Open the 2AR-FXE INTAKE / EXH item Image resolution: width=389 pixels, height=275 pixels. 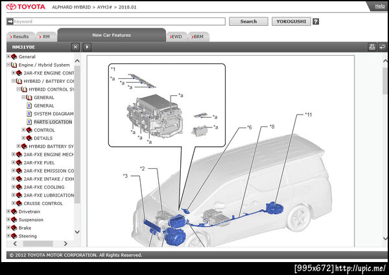tap(49, 179)
